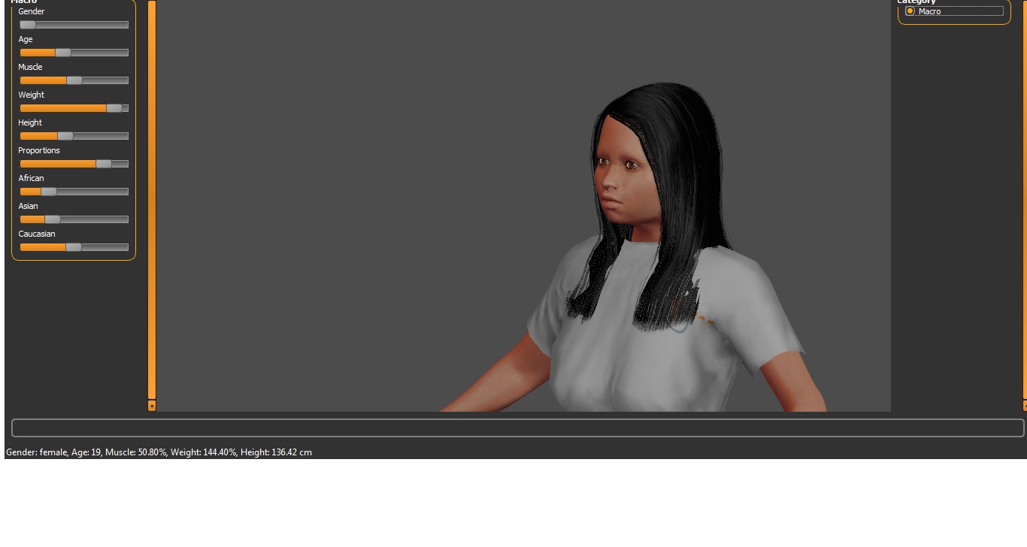Image resolution: width=1027 pixels, height=547 pixels.
Task: Click the 'Proportions' label text
Action: pyautogui.click(x=39, y=150)
